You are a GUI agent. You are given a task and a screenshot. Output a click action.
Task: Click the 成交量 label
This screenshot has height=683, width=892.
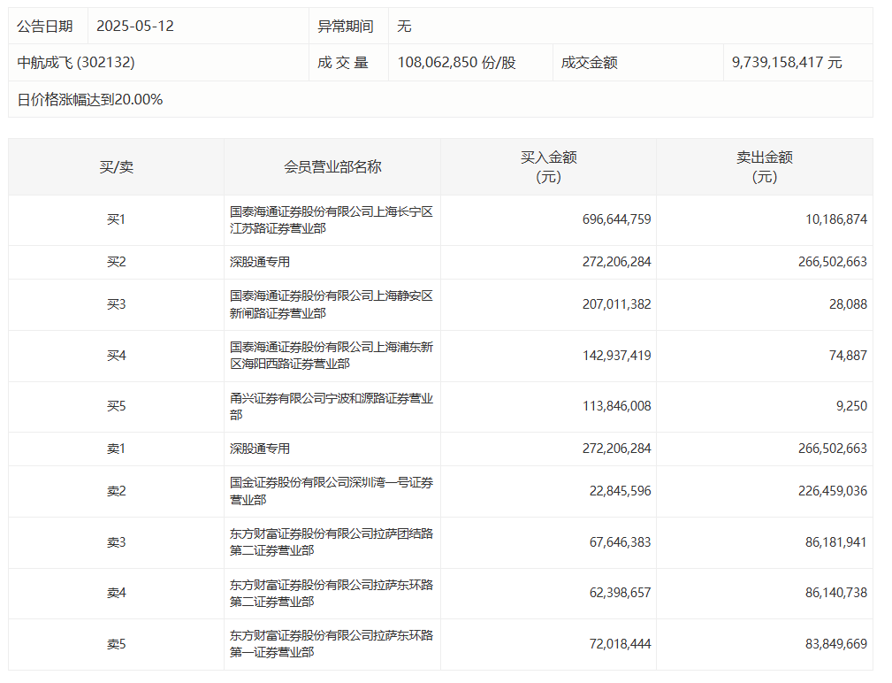pos(342,63)
